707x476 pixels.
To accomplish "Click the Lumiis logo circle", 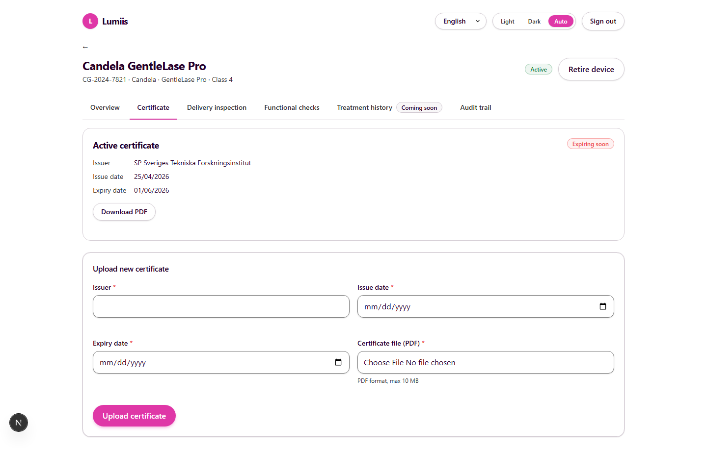I will pyautogui.click(x=90, y=21).
